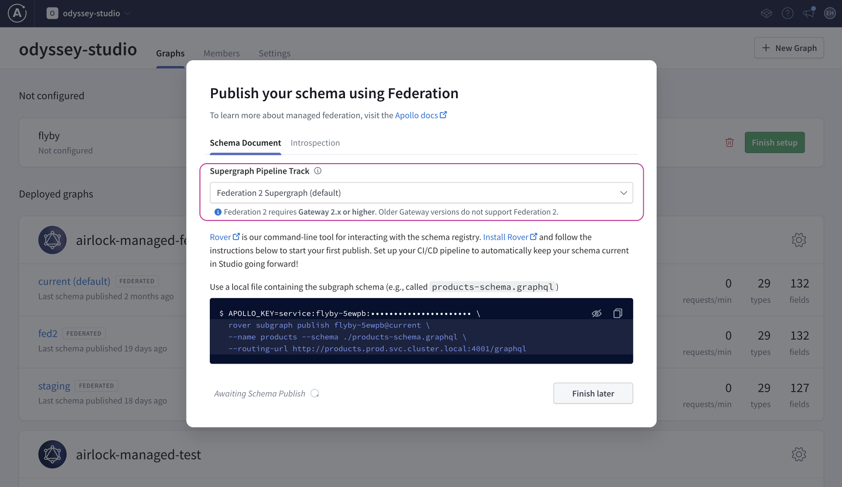Open the current (default) variant
The width and height of the screenshot is (842, 487).
[74, 281]
